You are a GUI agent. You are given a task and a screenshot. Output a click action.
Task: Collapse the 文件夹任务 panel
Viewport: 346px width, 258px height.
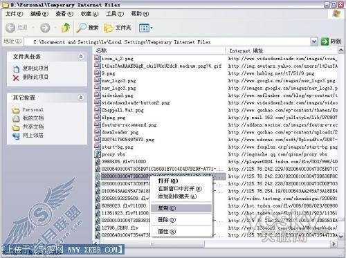point(81,57)
